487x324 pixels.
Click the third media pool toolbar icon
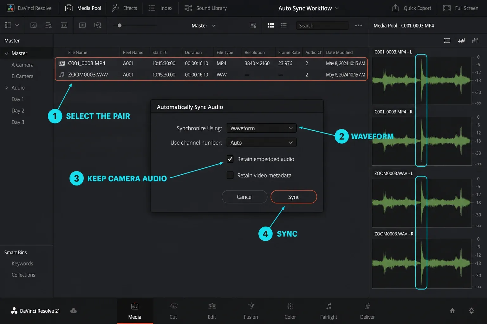[64, 25]
